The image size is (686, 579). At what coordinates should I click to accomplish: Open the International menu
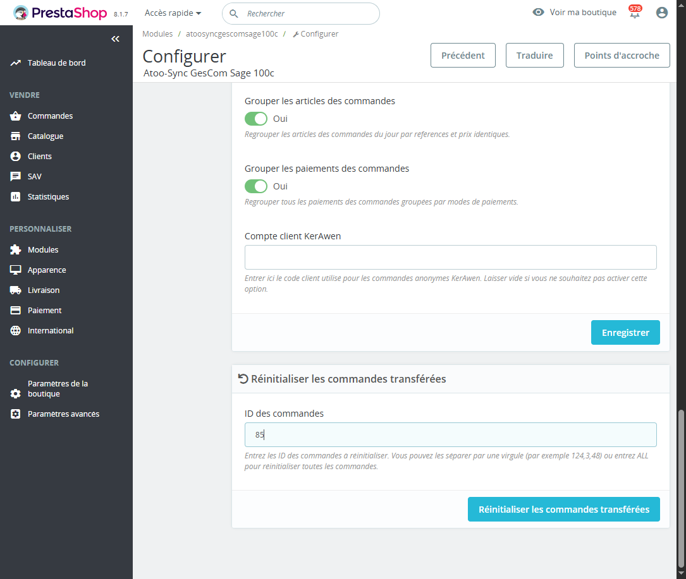(x=51, y=330)
